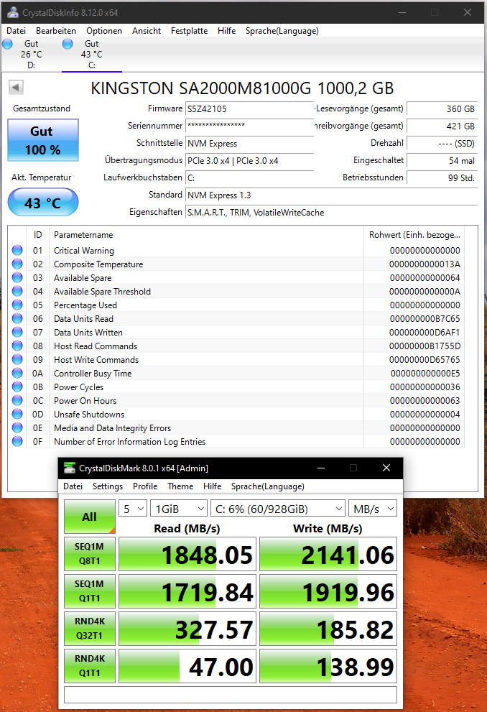The image size is (487, 712).
Task: Open Ansicht menu in CrystalDiskInfo
Action: [146, 31]
